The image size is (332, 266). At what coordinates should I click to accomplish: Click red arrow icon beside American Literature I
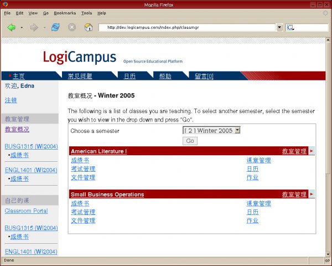[312, 151]
